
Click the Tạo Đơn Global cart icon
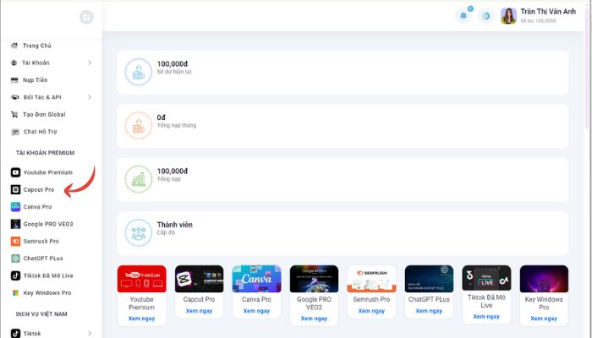coord(14,114)
